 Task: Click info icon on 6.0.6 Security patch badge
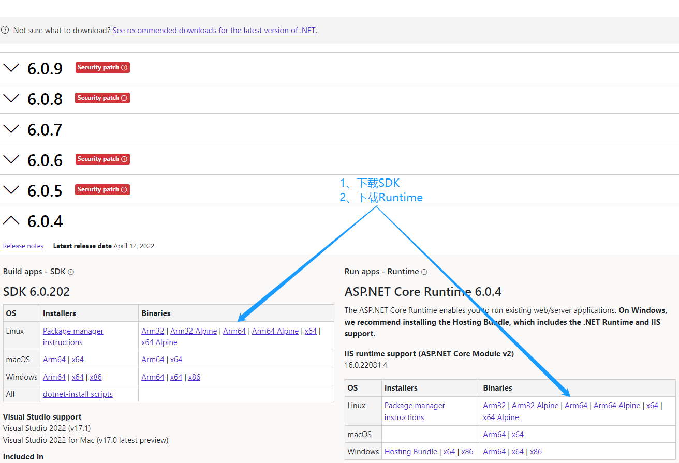point(124,159)
